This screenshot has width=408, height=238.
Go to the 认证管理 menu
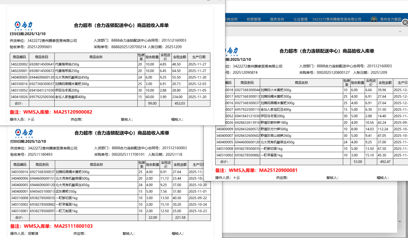(300, 19)
